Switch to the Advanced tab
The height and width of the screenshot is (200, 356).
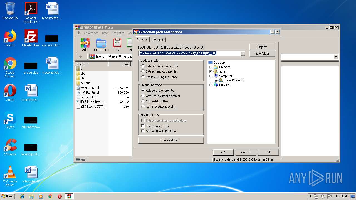(x=157, y=40)
